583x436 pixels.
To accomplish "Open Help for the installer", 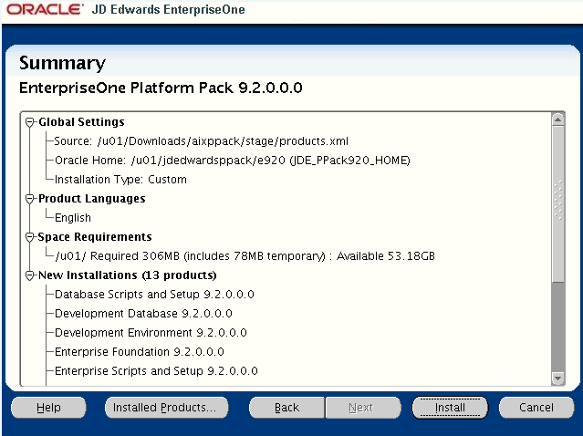I will coord(48,408).
